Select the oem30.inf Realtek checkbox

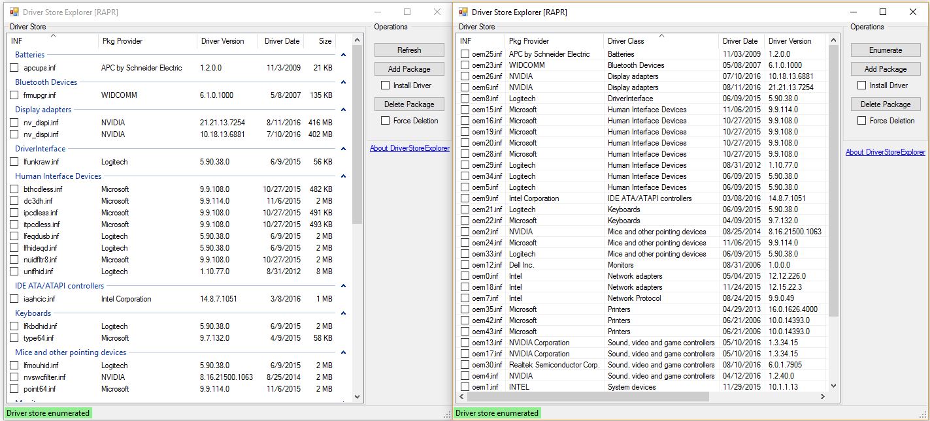click(x=465, y=365)
